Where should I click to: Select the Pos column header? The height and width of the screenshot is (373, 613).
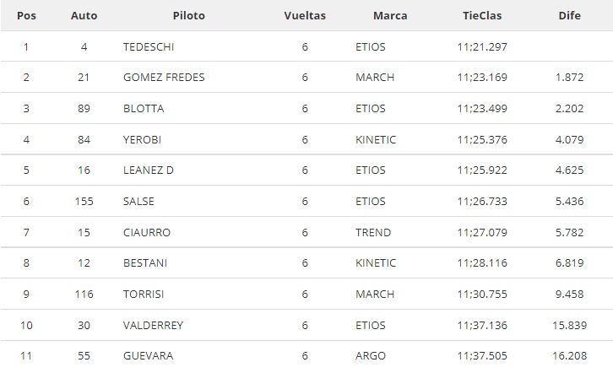point(26,16)
